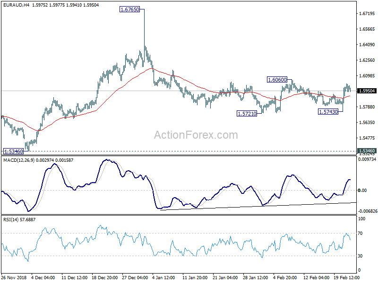Click the 0.009734 MACD scale value
378x283 pixels.
click(x=367, y=159)
